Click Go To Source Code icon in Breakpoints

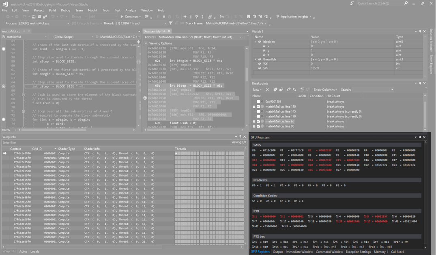tap(302, 90)
